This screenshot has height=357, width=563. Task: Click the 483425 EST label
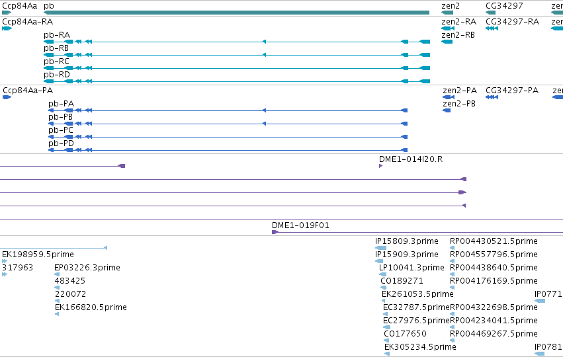(x=70, y=281)
